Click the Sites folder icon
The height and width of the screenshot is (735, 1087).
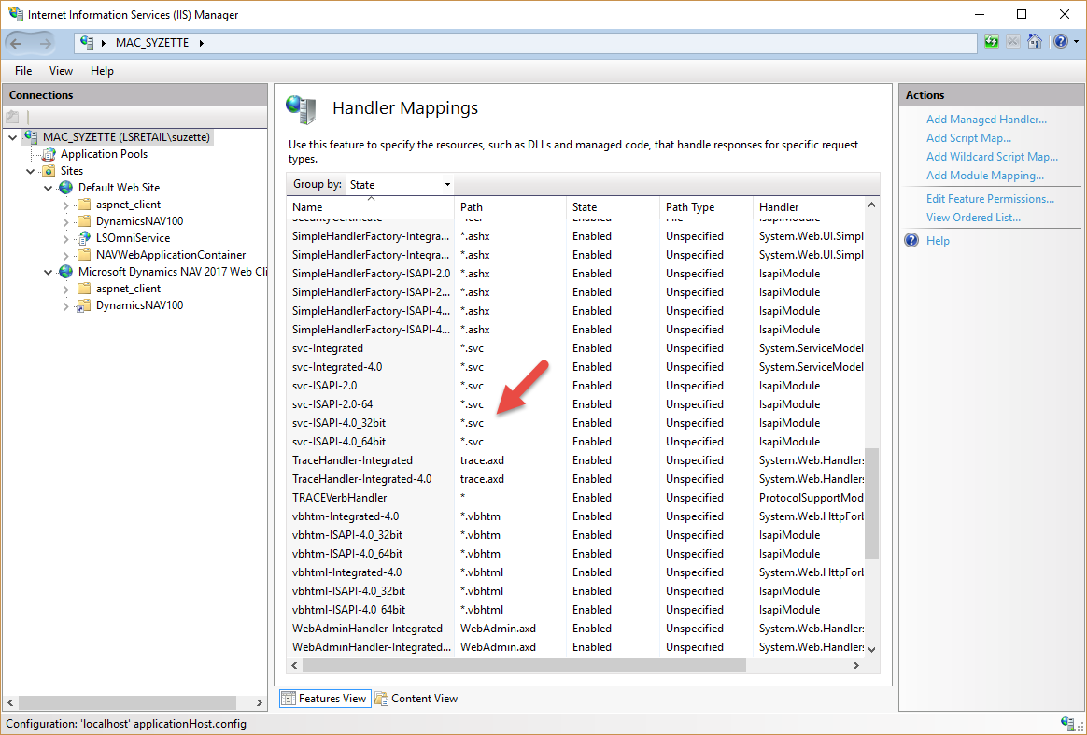point(49,171)
